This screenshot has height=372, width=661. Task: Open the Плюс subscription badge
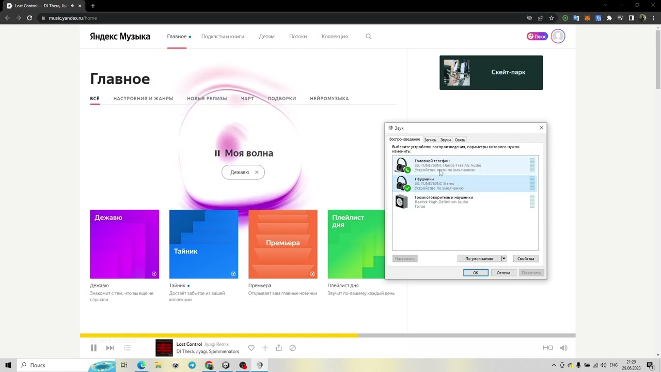537,36
